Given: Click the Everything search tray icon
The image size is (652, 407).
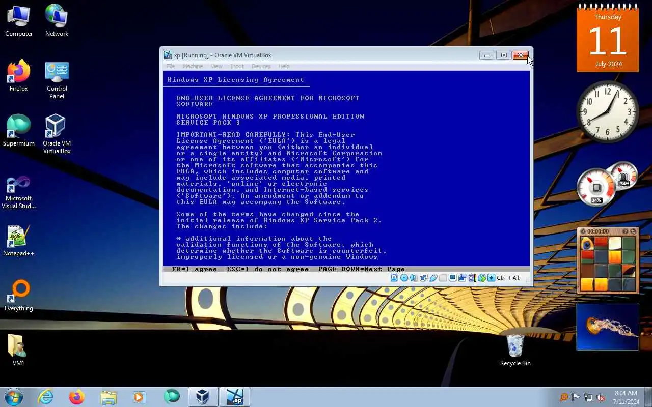Looking at the screenshot, I should point(564,397).
